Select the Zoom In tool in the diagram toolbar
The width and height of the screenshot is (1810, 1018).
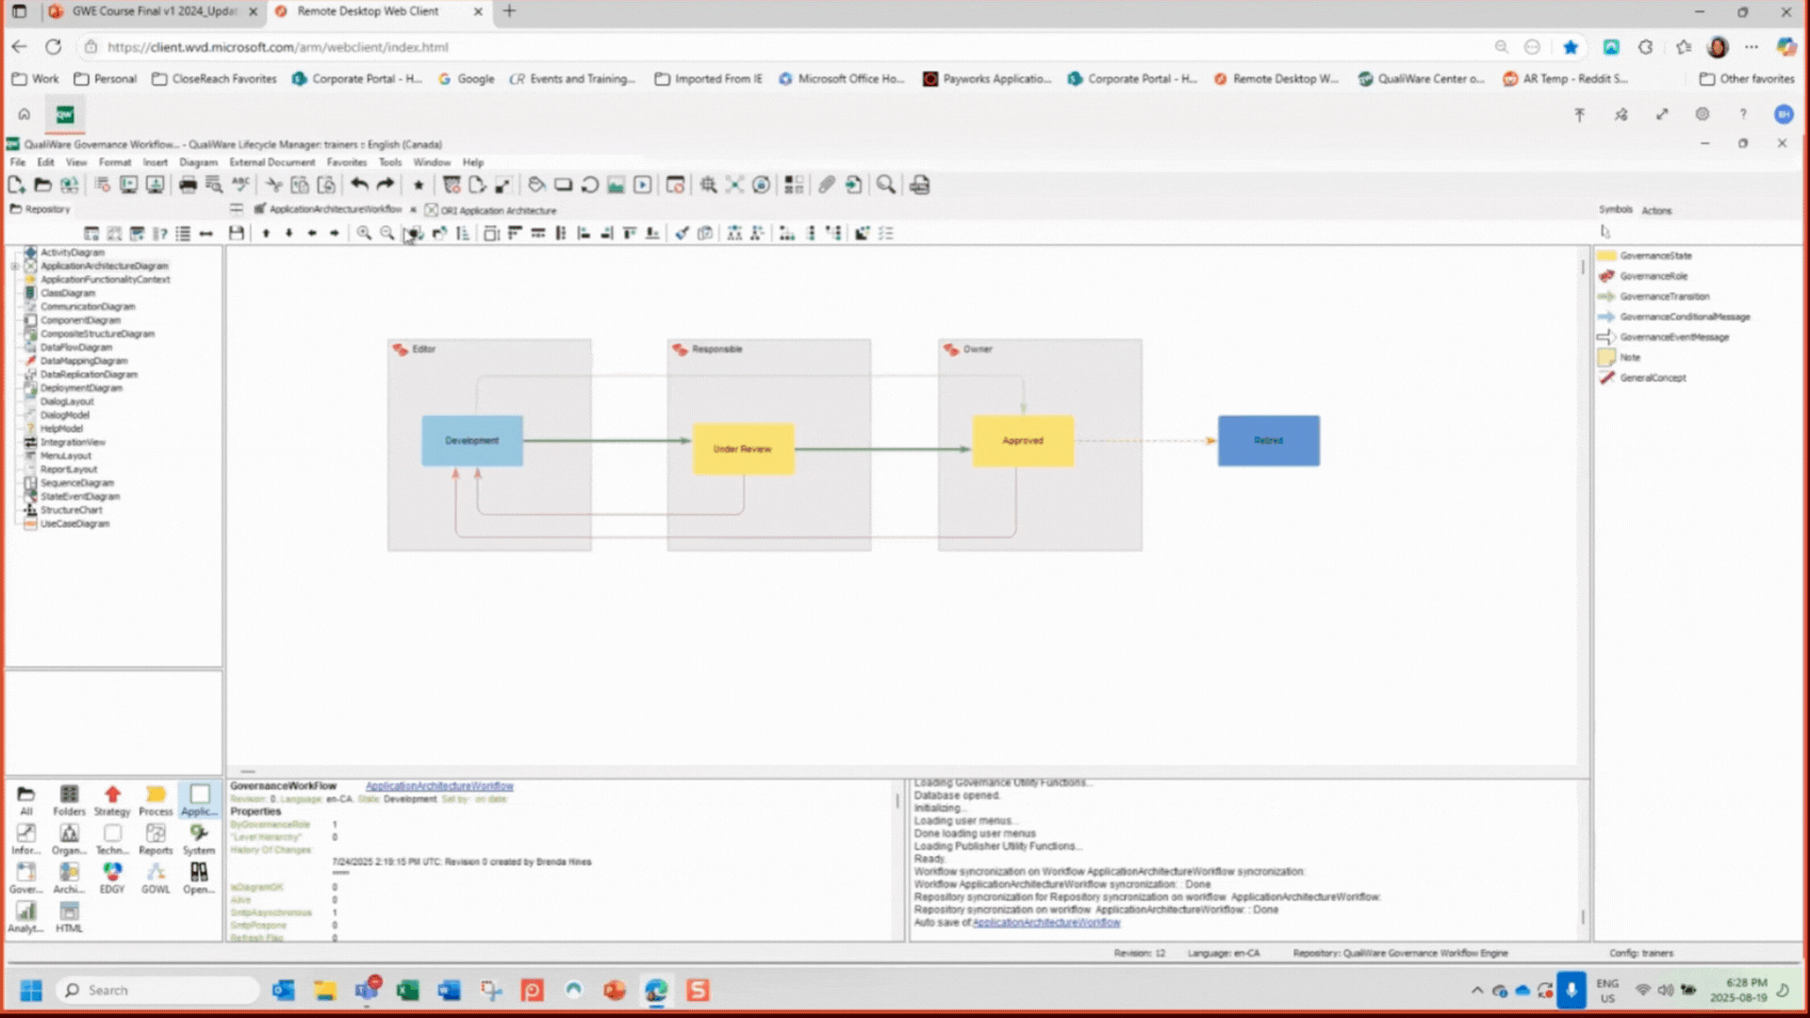tap(363, 234)
